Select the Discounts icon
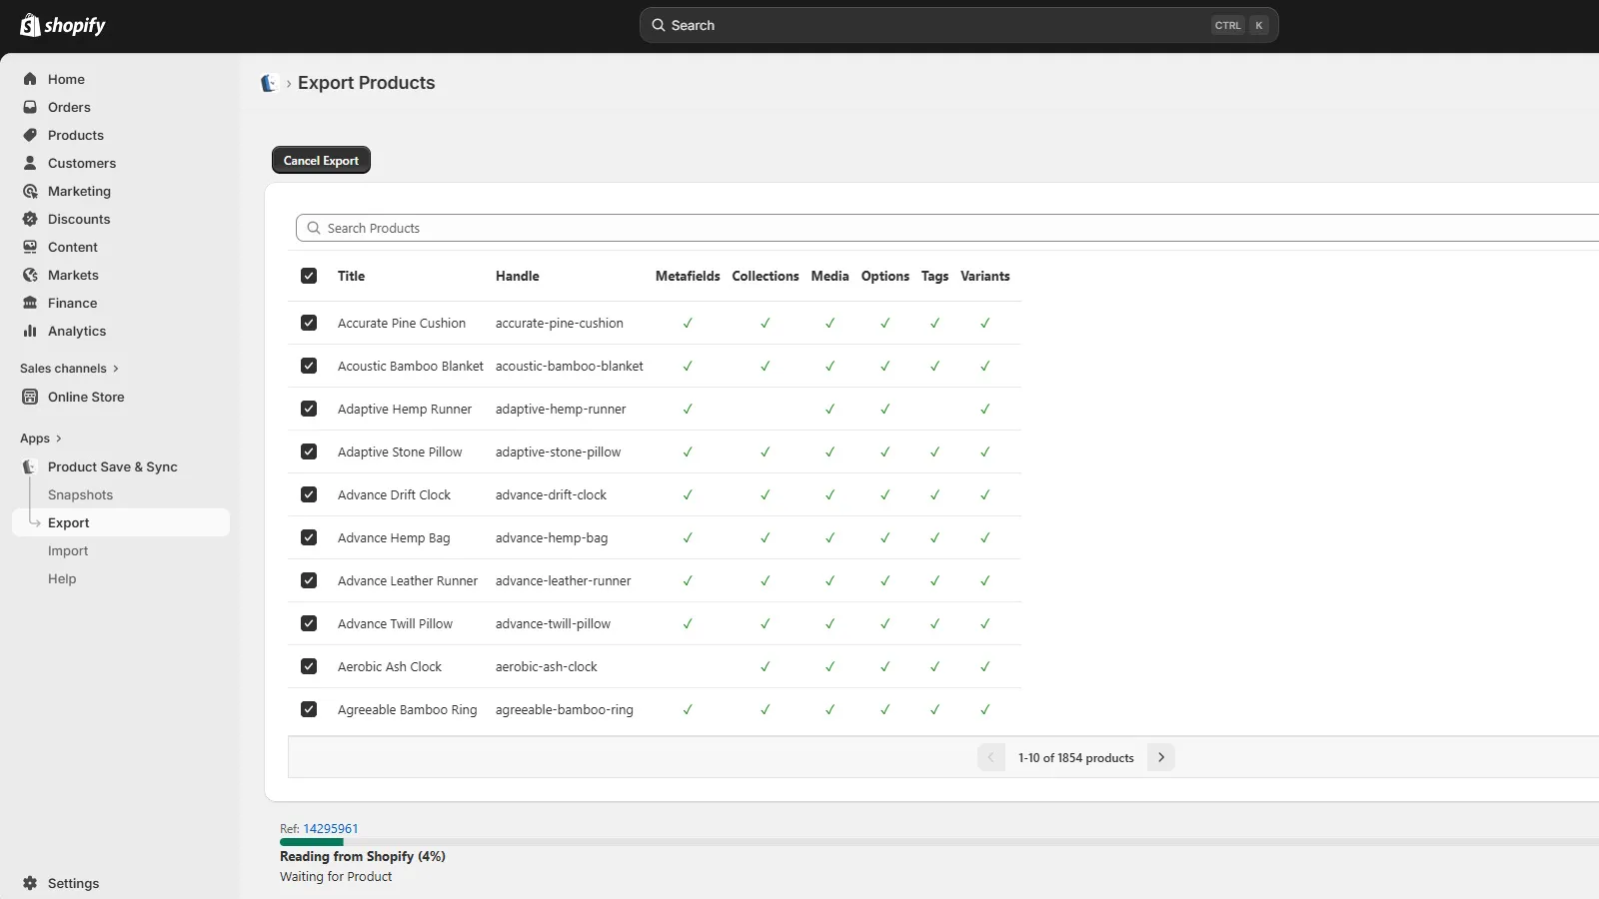 [31, 219]
